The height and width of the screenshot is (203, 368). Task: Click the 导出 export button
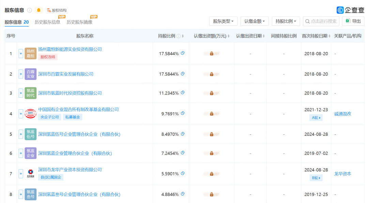pos(353,21)
